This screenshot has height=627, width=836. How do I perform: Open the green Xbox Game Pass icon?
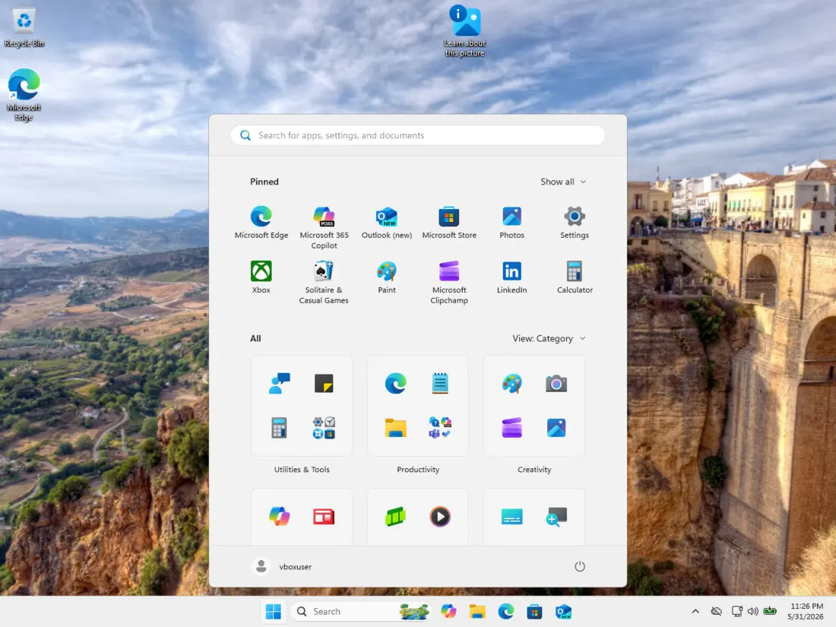396,516
